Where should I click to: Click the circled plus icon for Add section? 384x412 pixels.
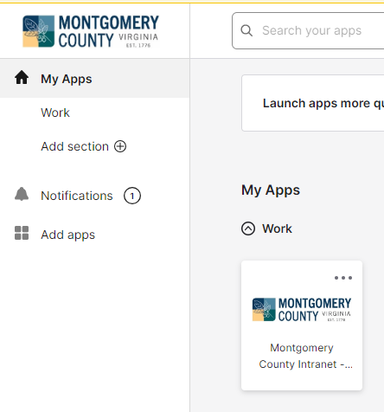point(120,146)
